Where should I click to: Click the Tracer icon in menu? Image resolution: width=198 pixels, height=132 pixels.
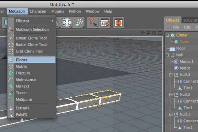(x=11, y=93)
